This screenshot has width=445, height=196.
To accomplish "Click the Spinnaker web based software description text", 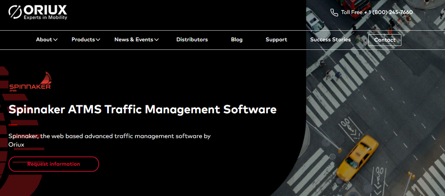I will click(x=109, y=140).
